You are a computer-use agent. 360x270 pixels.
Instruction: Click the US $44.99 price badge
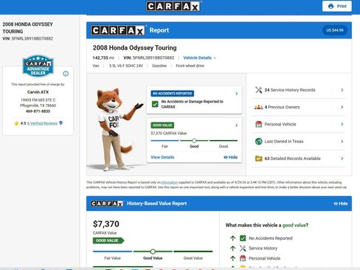tap(335, 30)
